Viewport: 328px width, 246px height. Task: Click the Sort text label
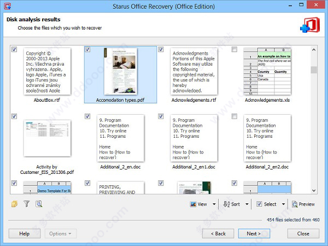click(x=236, y=204)
